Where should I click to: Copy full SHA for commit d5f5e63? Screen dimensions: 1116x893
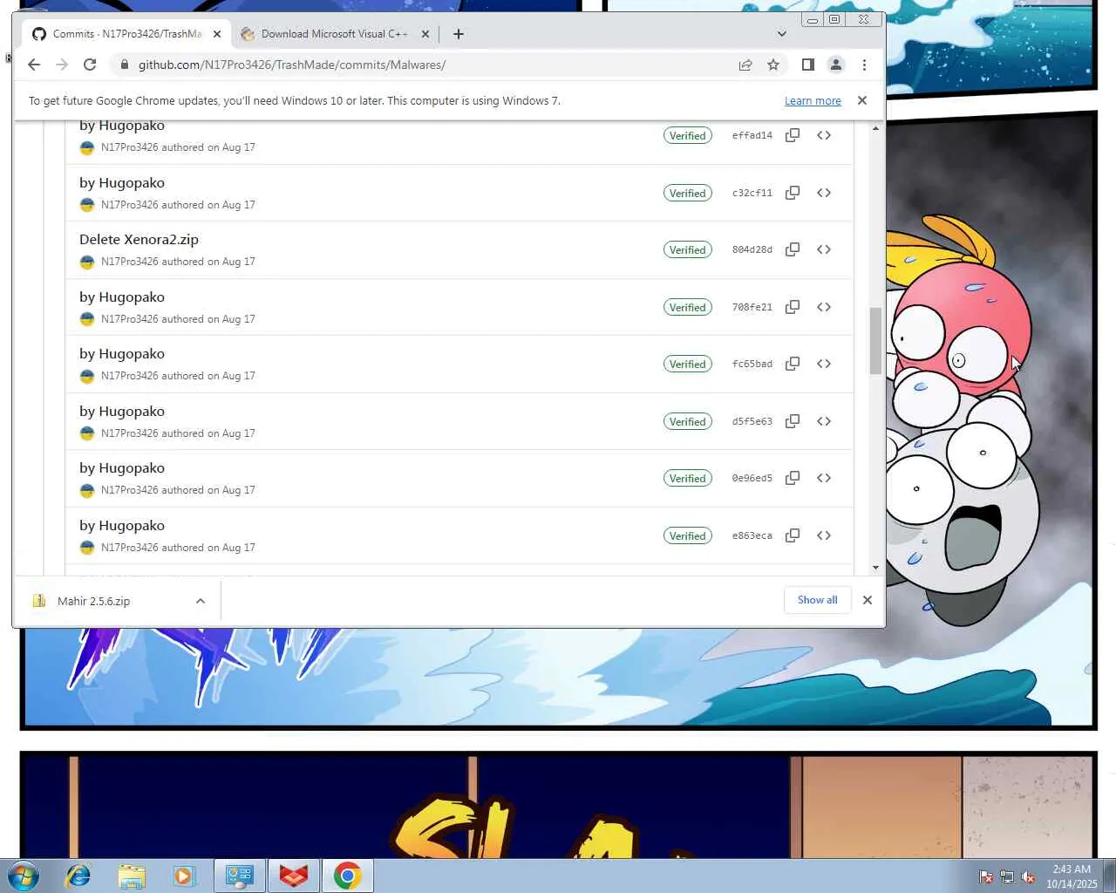coord(793,421)
